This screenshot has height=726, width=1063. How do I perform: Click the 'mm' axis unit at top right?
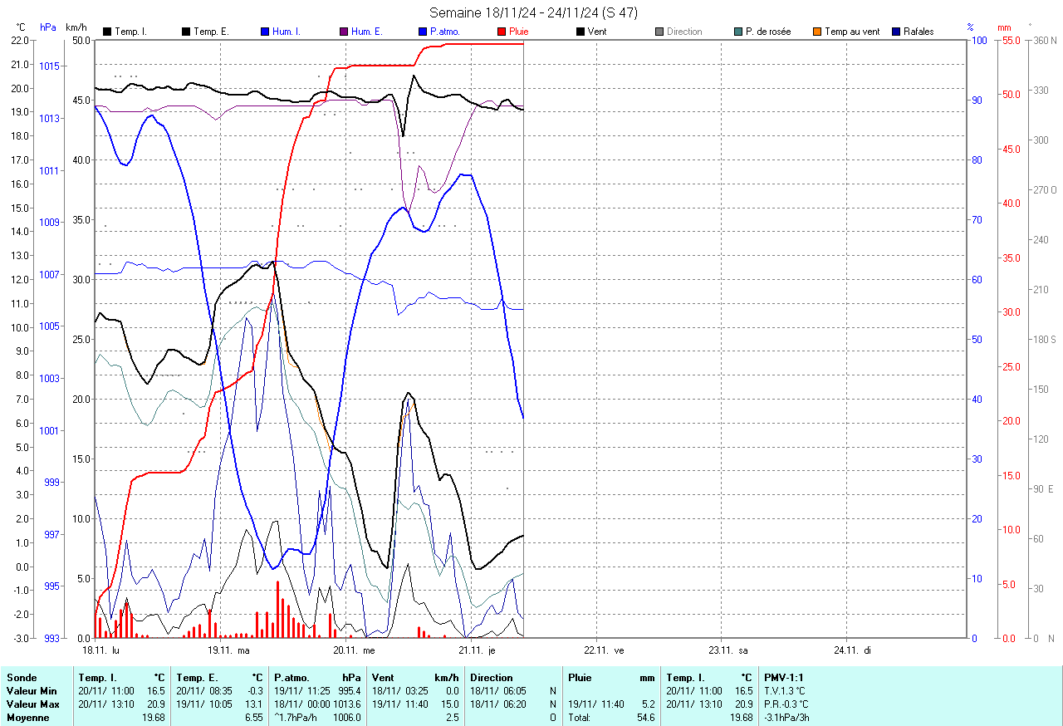tap(1005, 27)
